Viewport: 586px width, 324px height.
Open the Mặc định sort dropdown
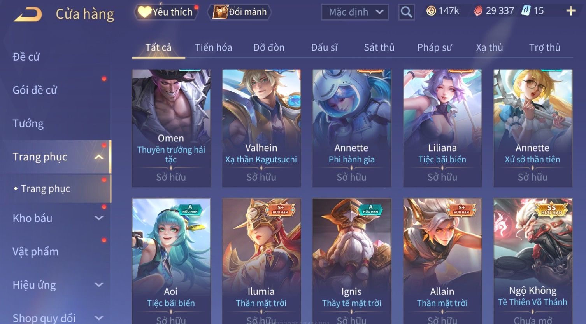[355, 12]
